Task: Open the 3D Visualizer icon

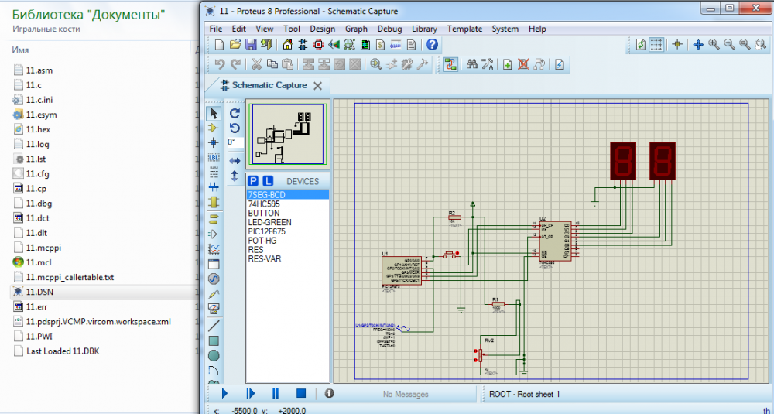Action: pos(334,45)
